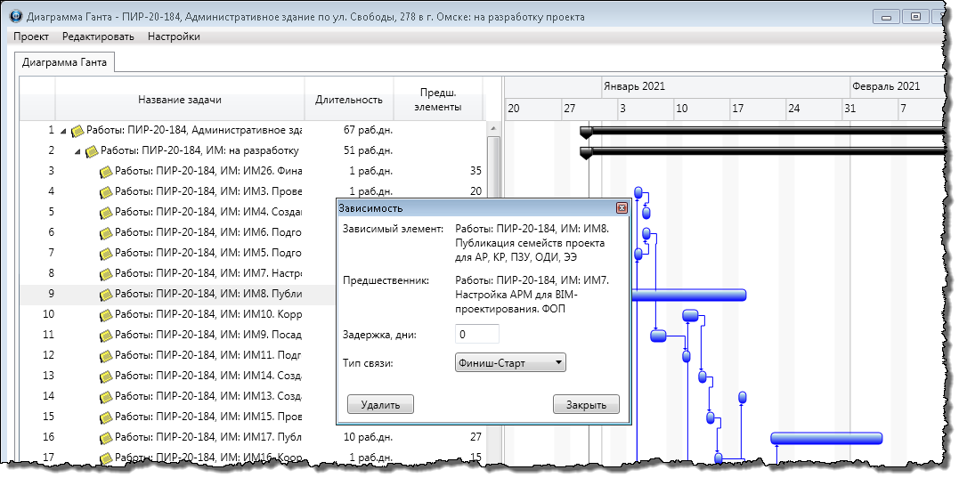Click the folder icon of task row 1
The height and width of the screenshot is (478, 959).
tap(77, 130)
